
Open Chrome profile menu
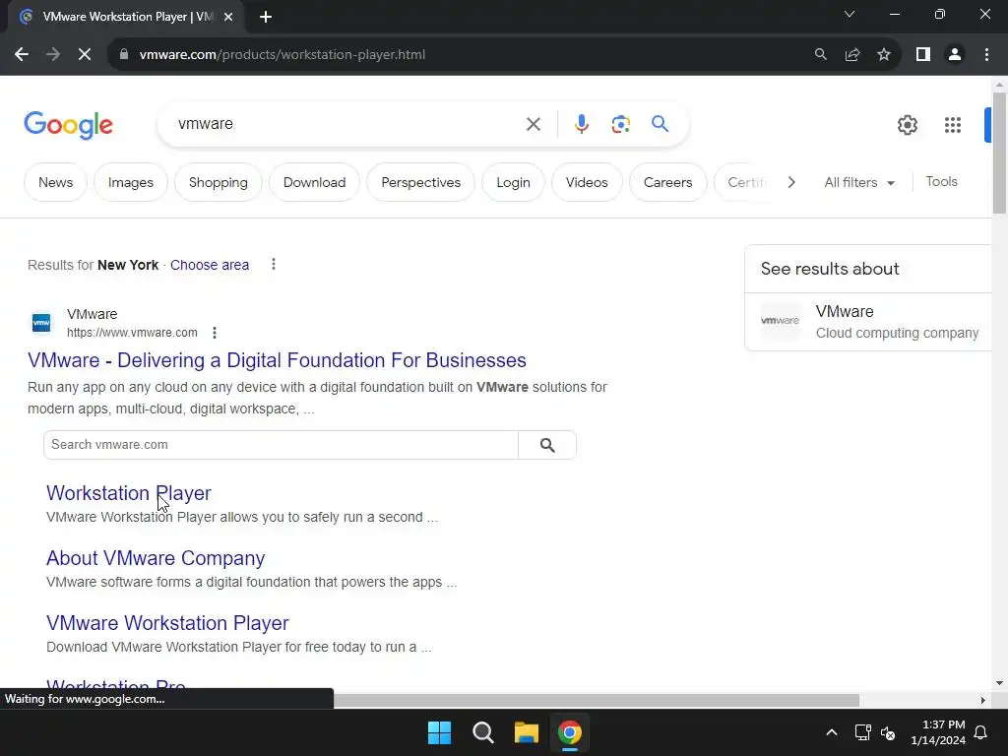coord(955,55)
